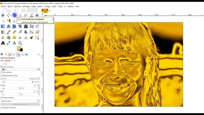Select the Bucket fill tool
204x115 pixels.
pos(37,27)
